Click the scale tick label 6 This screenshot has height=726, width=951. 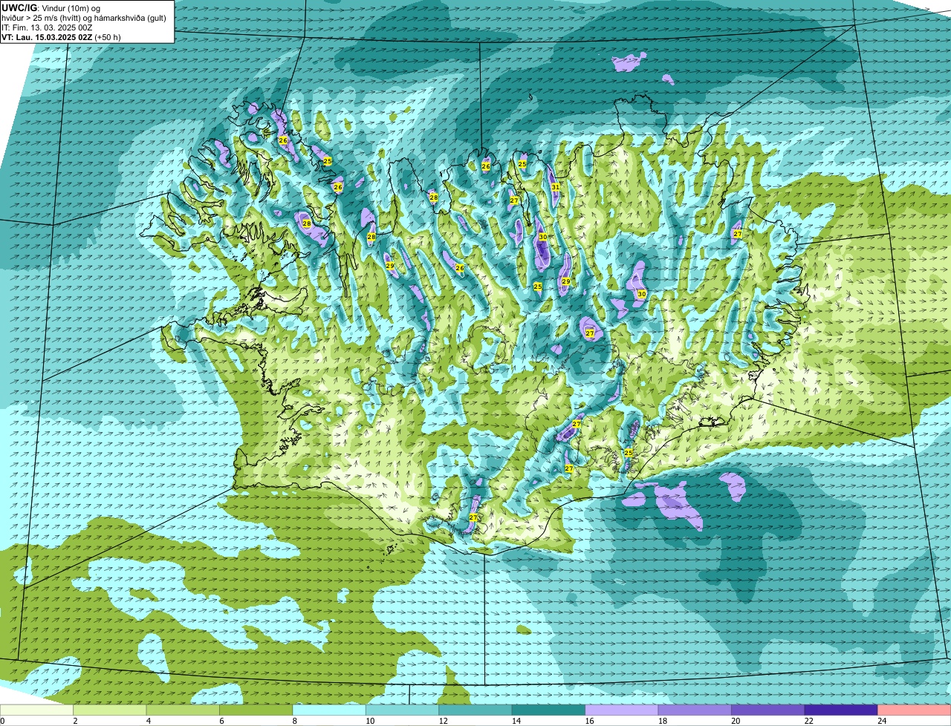pyautogui.click(x=221, y=721)
